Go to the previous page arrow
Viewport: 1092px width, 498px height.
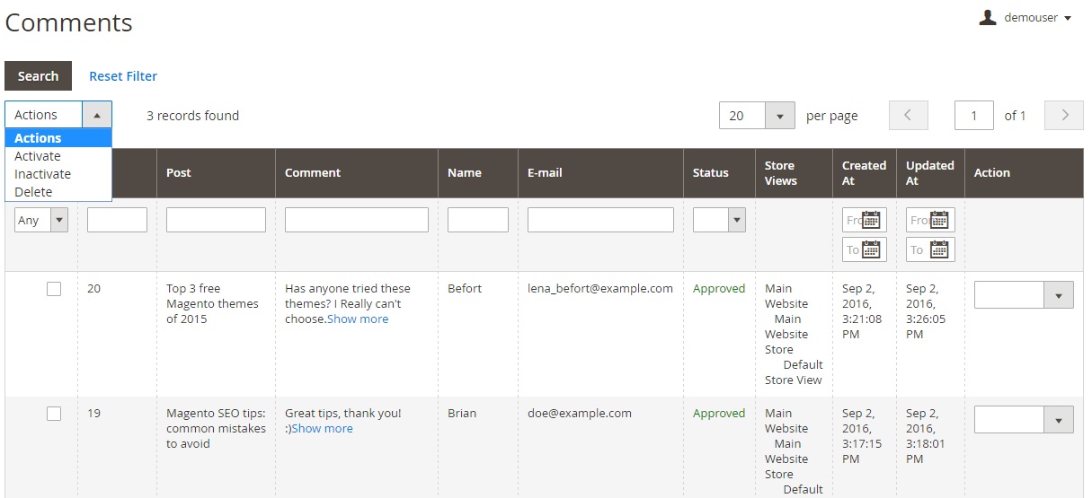[x=908, y=115]
